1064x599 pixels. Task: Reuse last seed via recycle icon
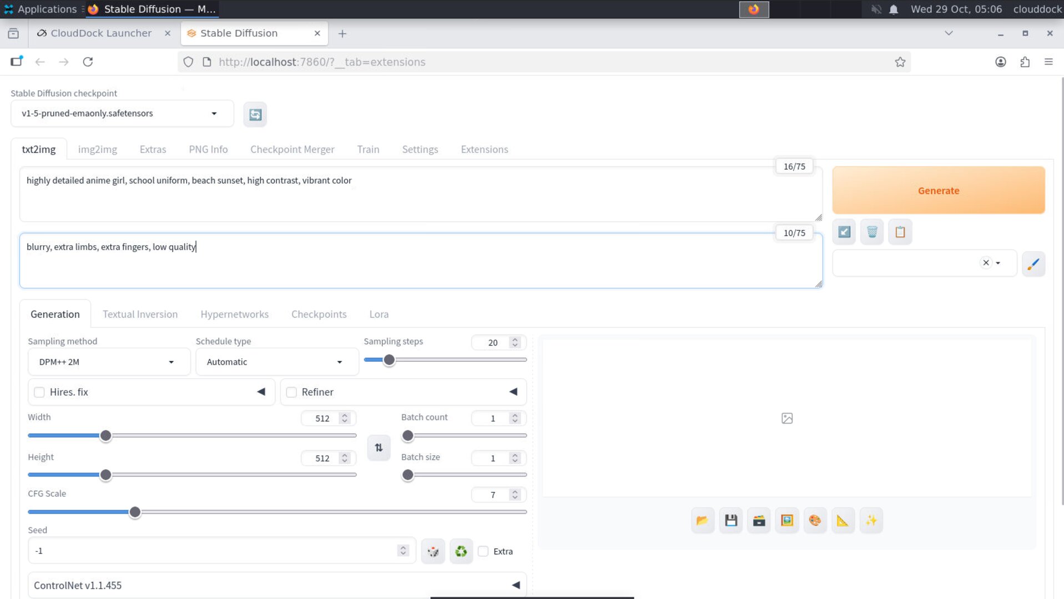461,551
